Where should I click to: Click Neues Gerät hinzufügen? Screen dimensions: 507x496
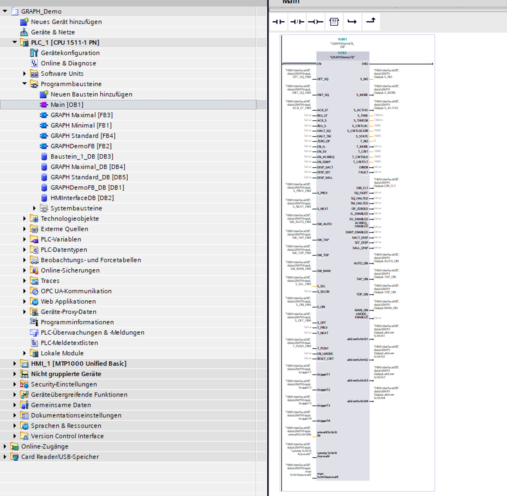66,22
